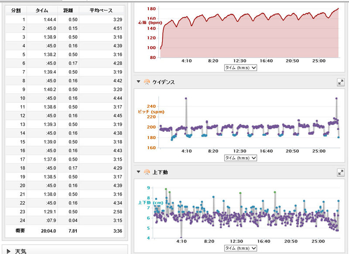Enlarge the ケイデンス chart with expand icon

(x=341, y=82)
